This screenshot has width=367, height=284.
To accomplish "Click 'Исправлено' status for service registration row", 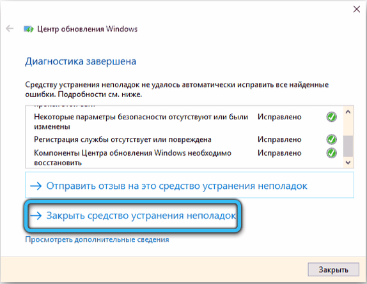I will tap(279, 139).
